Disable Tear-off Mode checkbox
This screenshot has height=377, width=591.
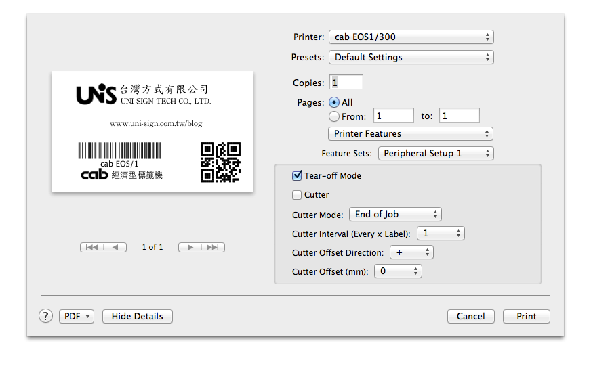tap(297, 176)
